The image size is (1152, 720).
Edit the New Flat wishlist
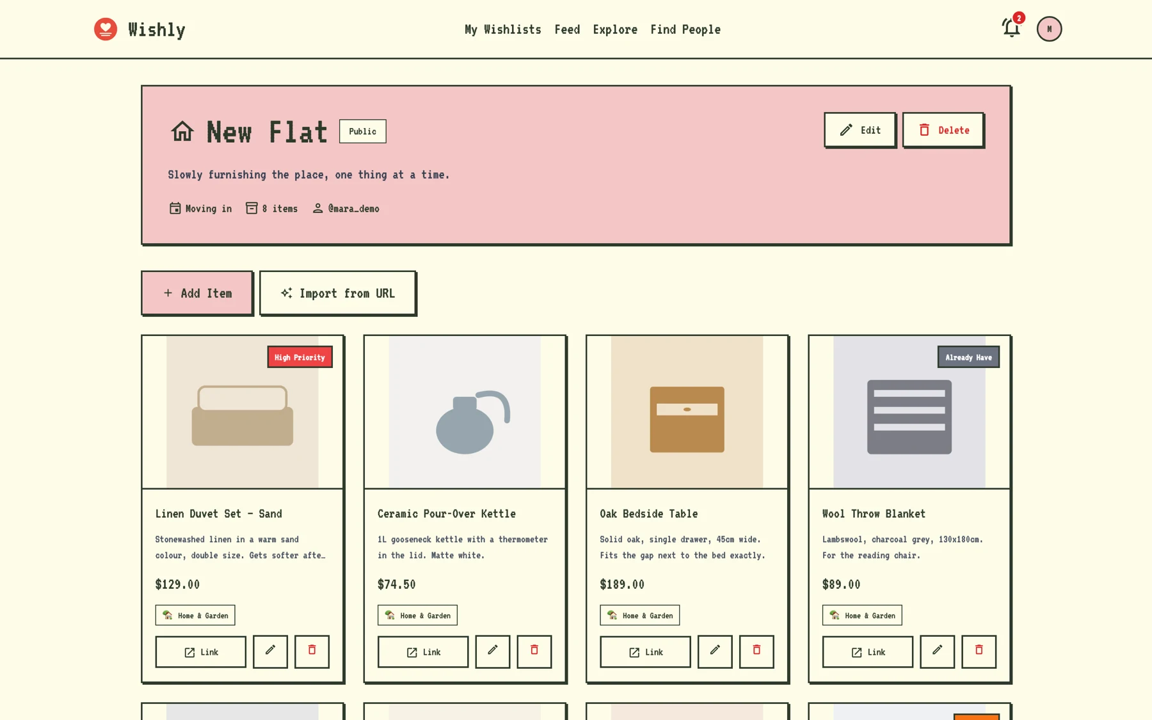pyautogui.click(x=860, y=130)
